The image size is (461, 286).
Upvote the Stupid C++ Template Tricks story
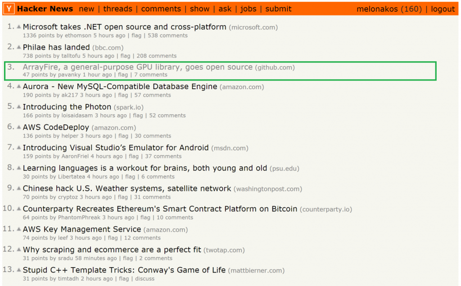pyautogui.click(x=19, y=270)
